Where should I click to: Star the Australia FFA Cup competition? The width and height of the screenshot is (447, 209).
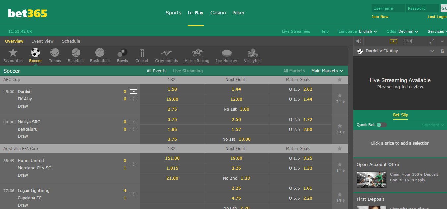(340, 148)
